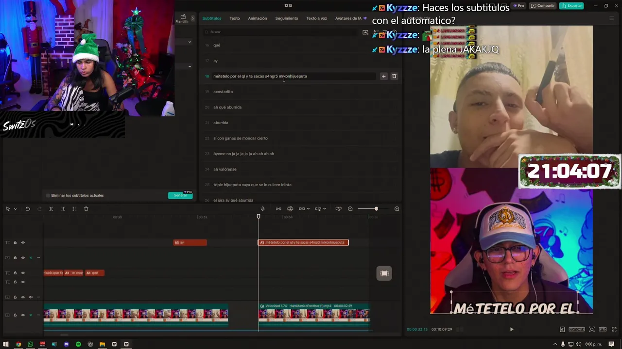Viewport: 622px width, 349px height.
Task: Click the Pro badge in title bar
Action: tap(518, 6)
